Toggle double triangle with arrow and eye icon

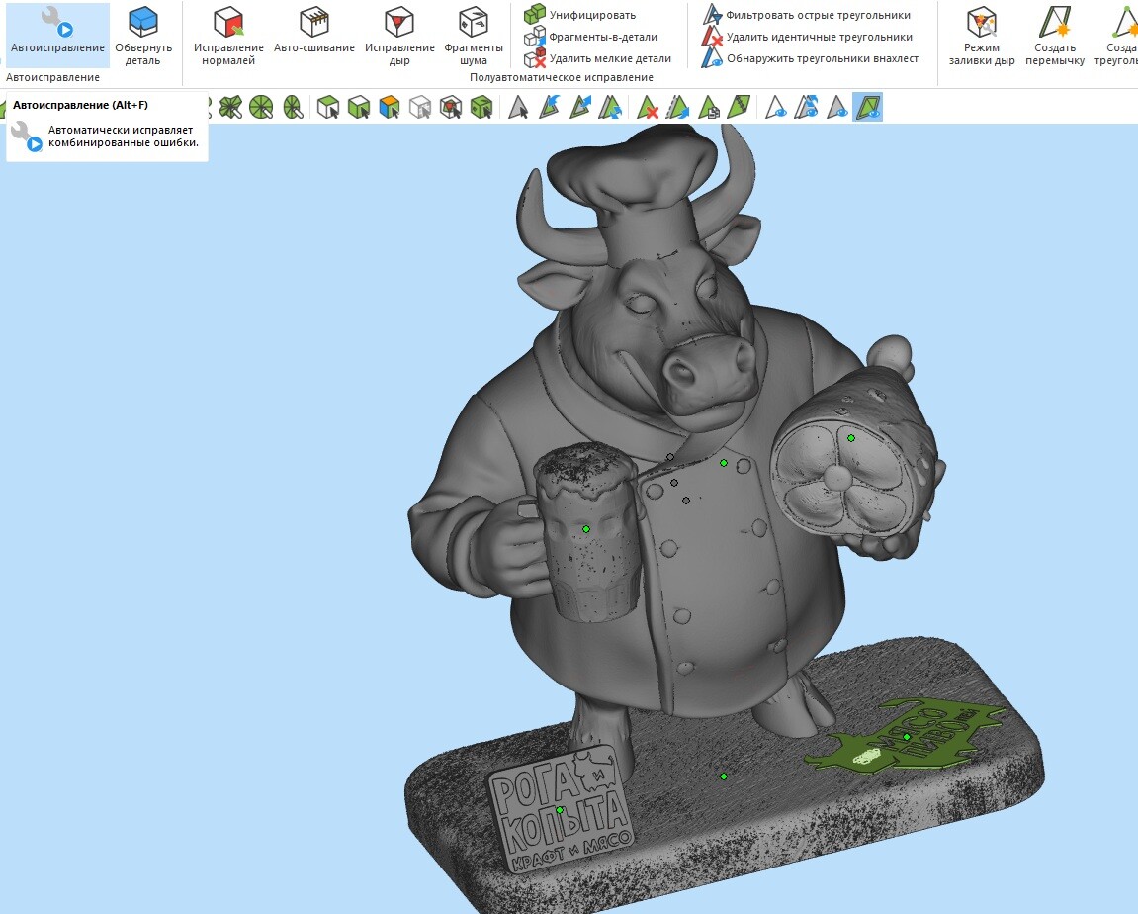pos(807,108)
